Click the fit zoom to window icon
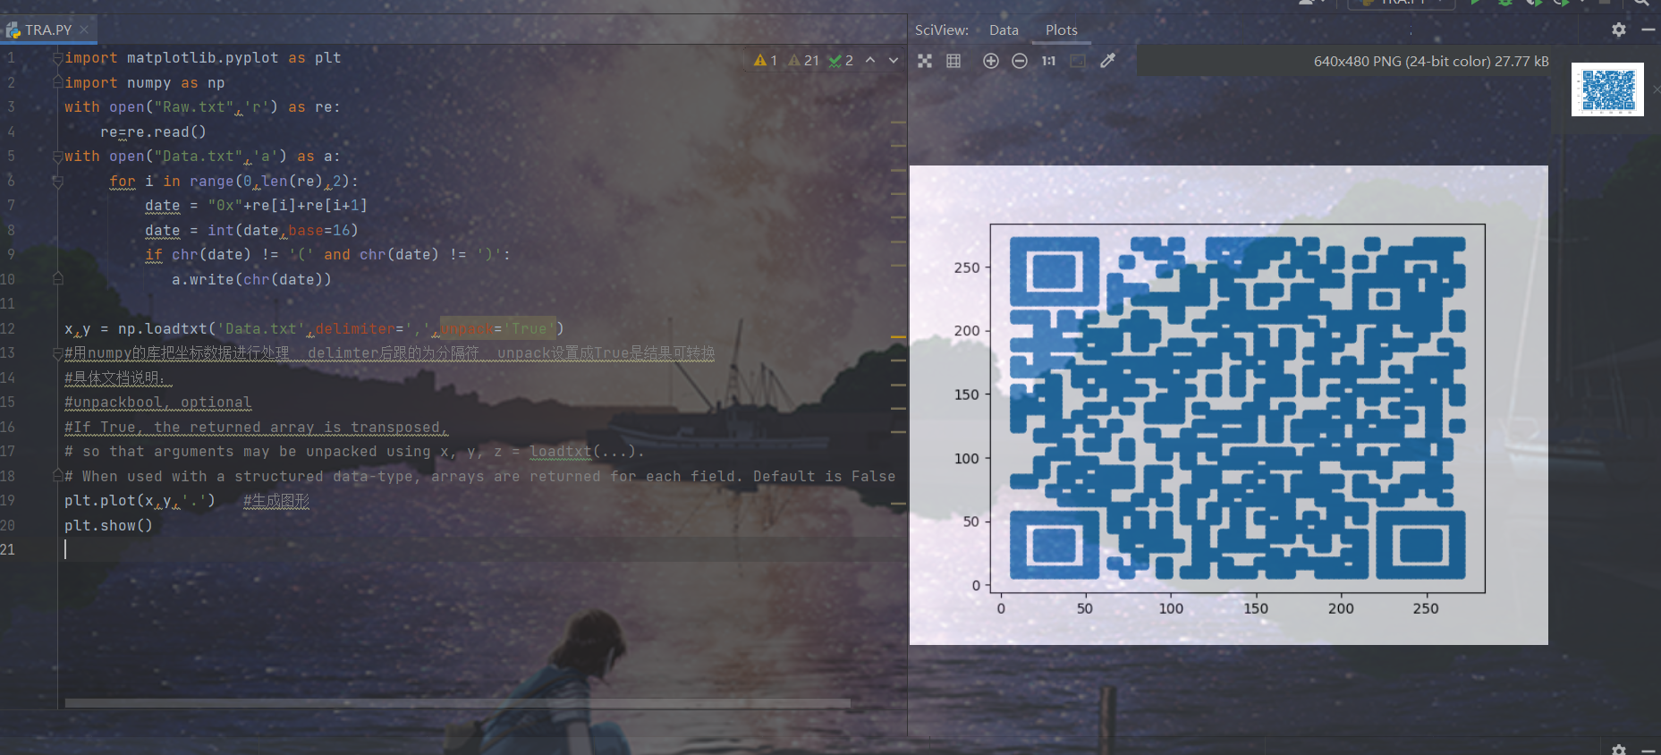1661x755 pixels. point(1078,61)
